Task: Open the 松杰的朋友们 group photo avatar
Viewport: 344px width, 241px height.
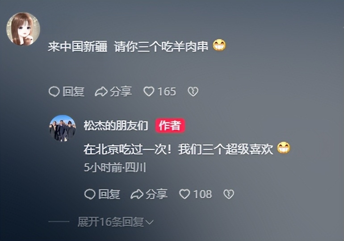Action: (x=63, y=128)
